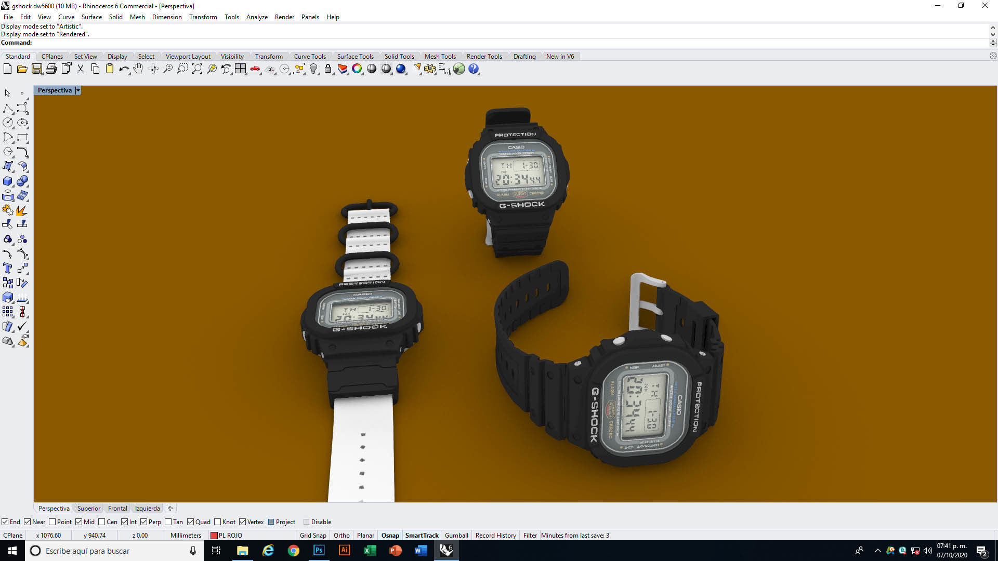Viewport: 998px width, 561px height.
Task: Open the Surface menu
Action: (91, 17)
